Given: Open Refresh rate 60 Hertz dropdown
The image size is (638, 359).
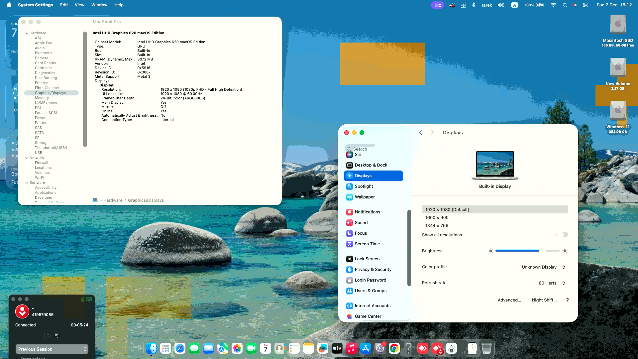Looking at the screenshot, I should coord(552,283).
